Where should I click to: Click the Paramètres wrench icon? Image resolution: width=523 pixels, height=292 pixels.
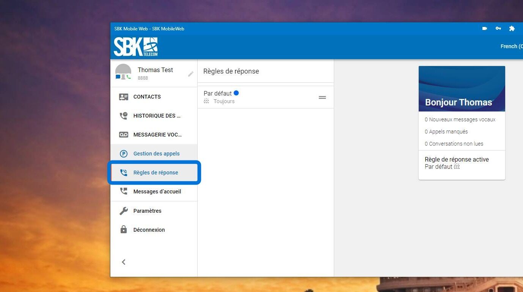124,211
